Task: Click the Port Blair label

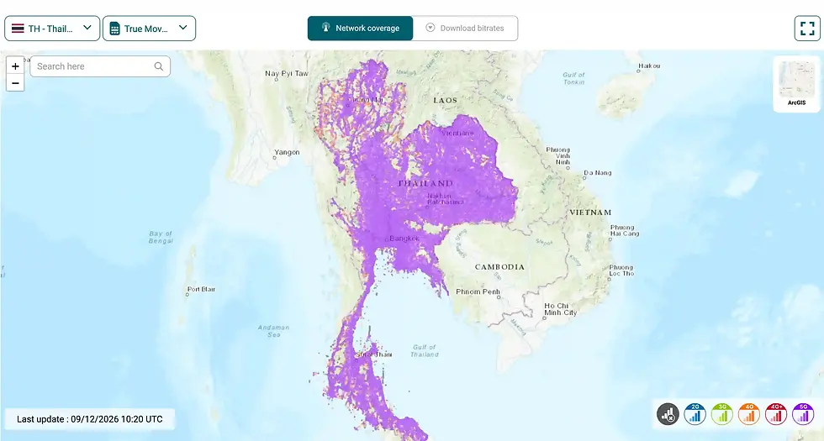Action: pyautogui.click(x=201, y=289)
